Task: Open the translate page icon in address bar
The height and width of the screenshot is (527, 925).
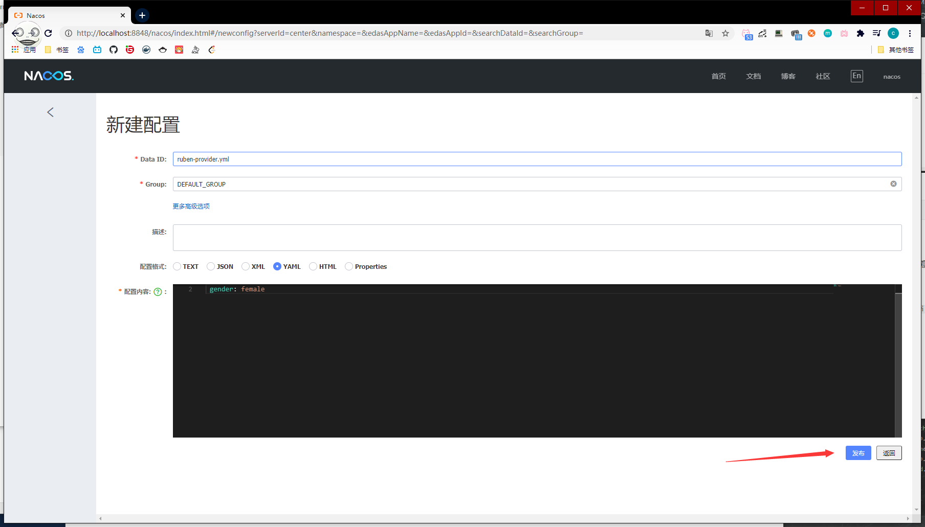Action: (x=709, y=33)
